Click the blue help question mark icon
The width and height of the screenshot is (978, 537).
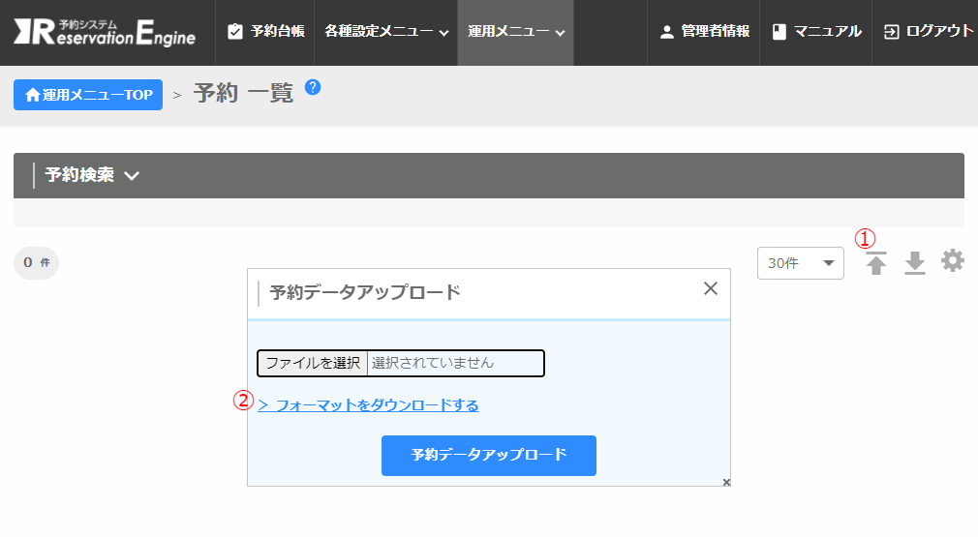(313, 87)
